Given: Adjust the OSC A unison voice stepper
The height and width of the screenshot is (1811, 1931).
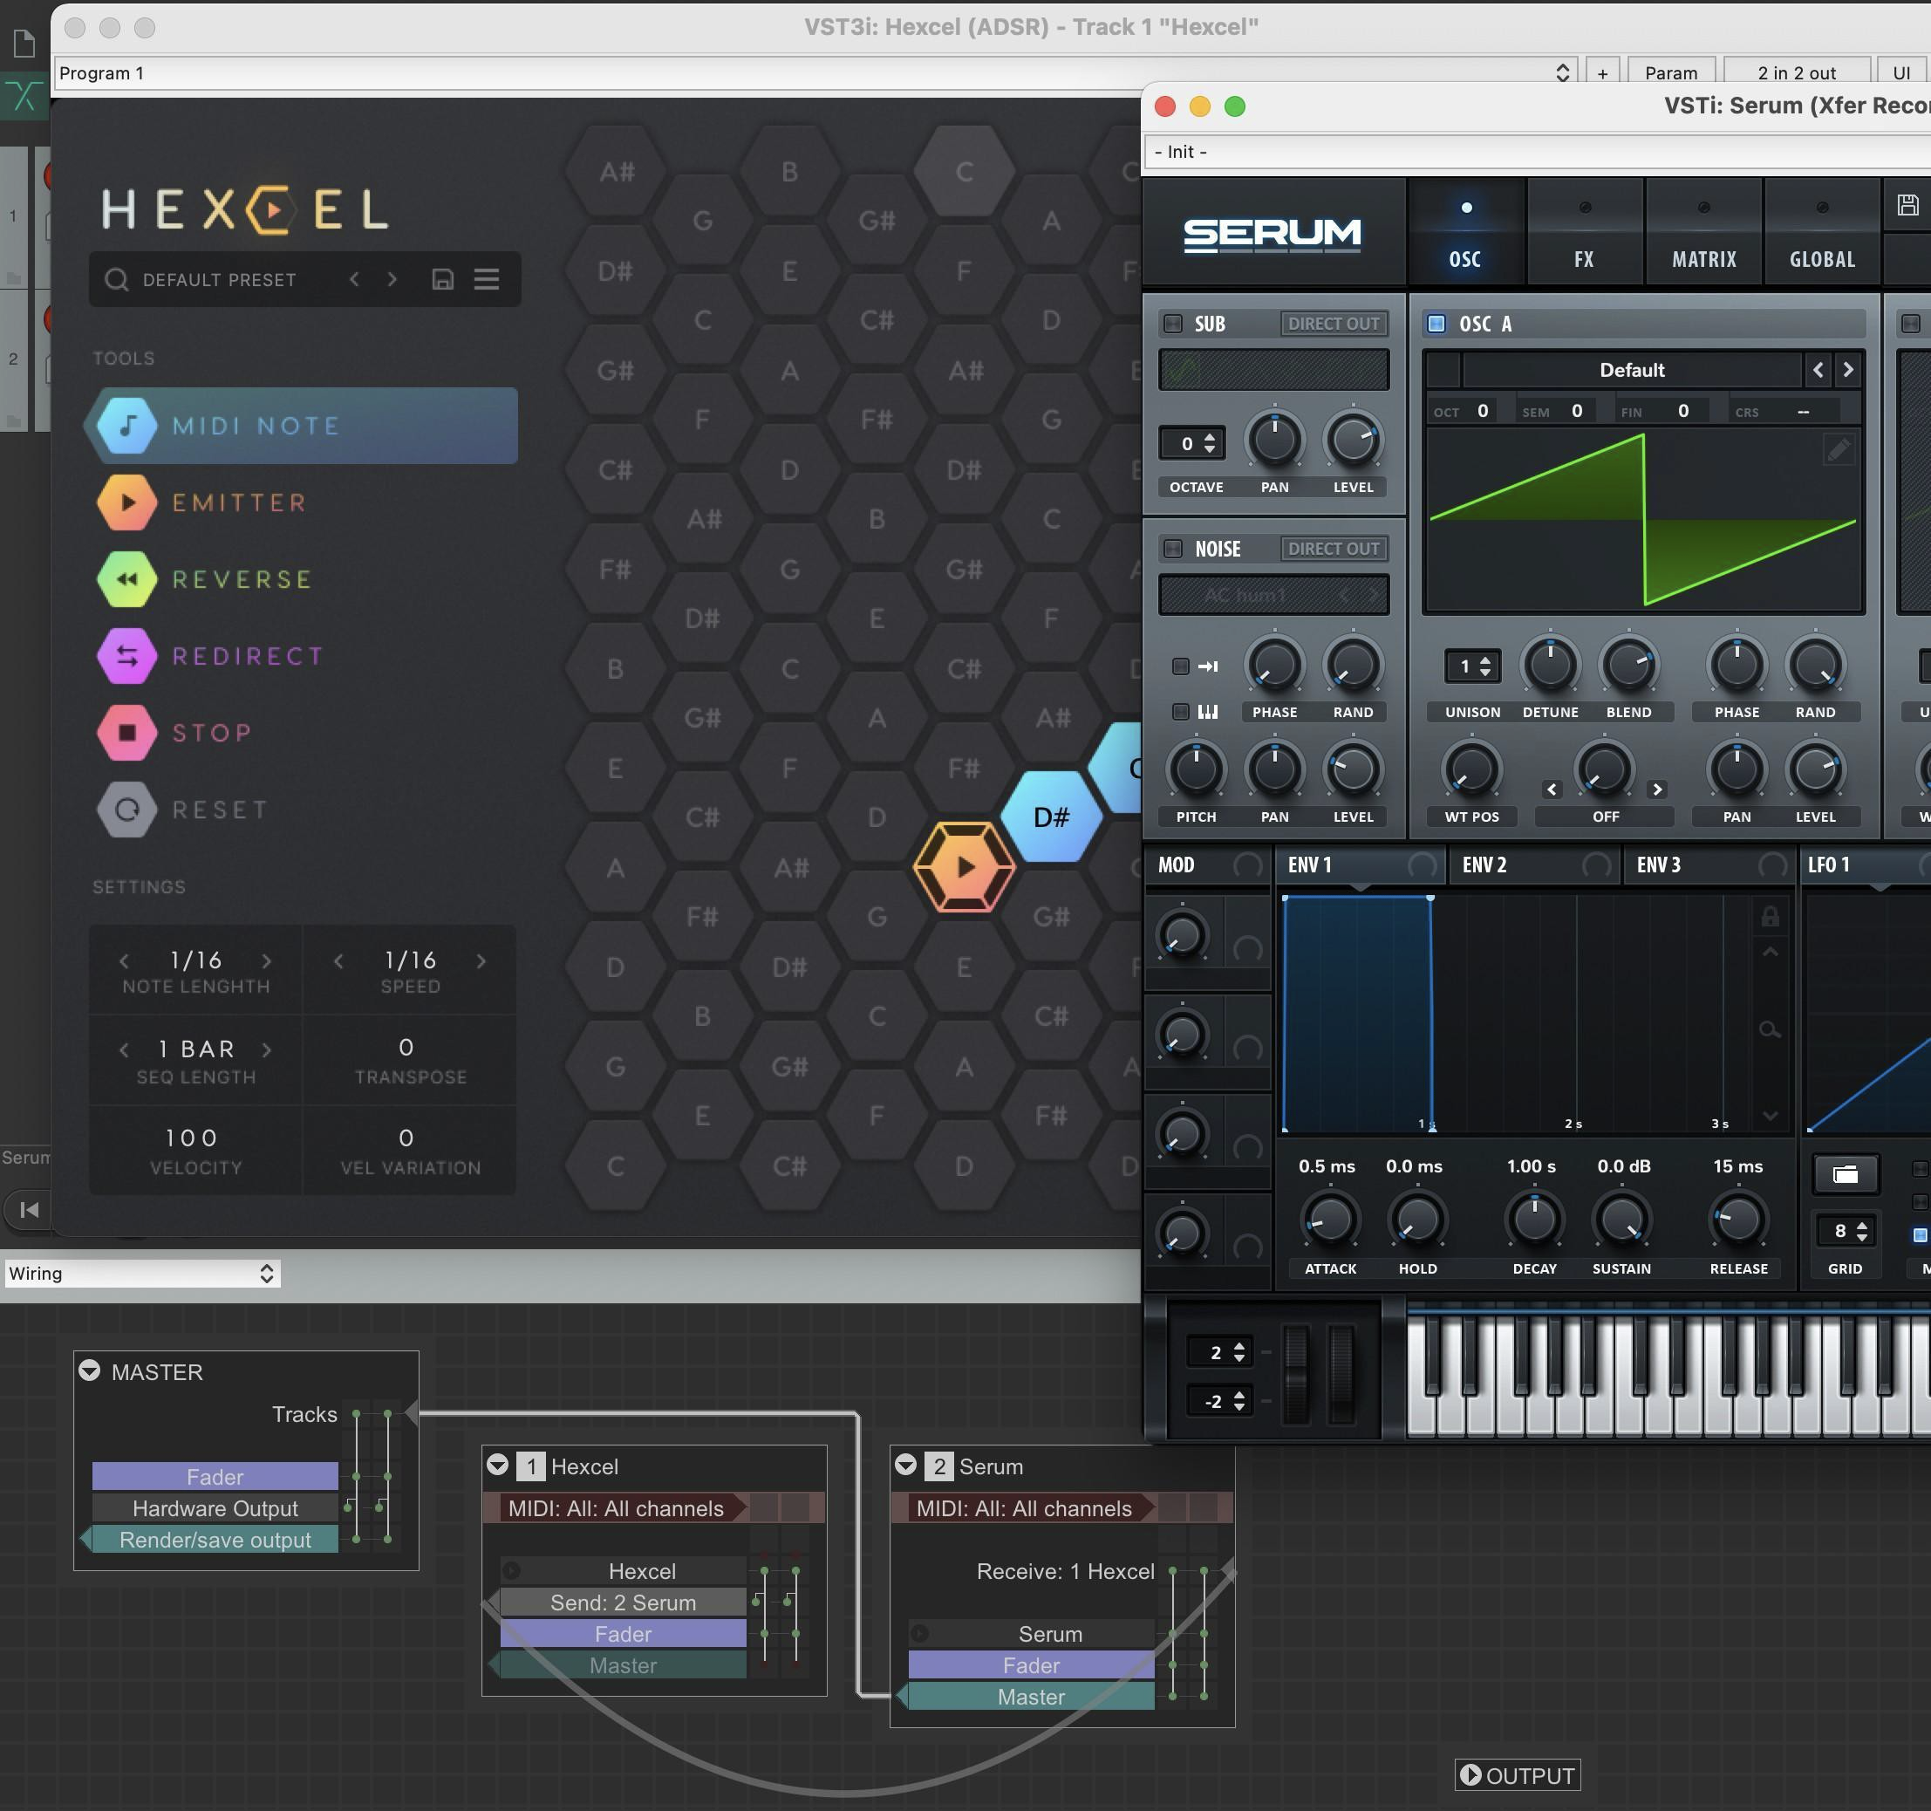Looking at the screenshot, I should (1484, 666).
